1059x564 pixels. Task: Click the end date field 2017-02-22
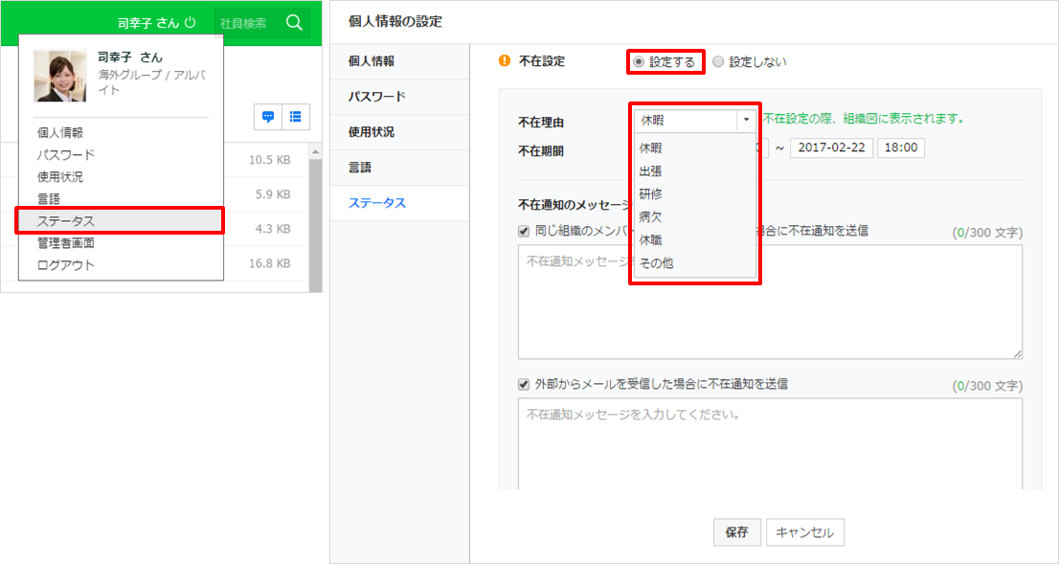point(829,148)
